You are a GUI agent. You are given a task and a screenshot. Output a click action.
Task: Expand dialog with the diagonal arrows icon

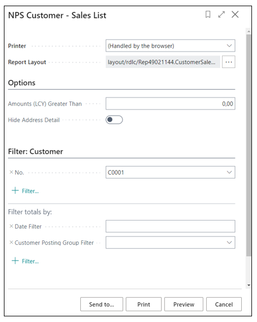pos(221,14)
